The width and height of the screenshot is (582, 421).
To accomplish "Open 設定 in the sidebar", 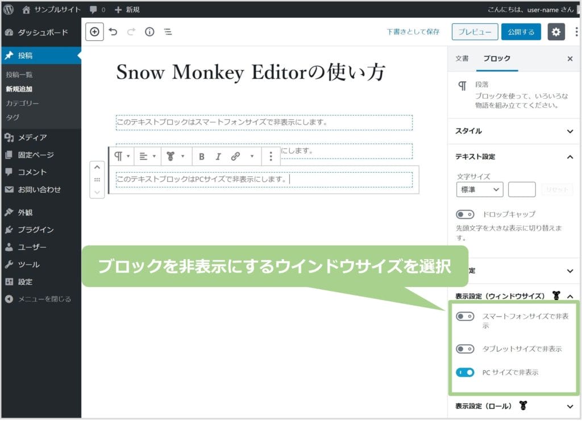I will pyautogui.click(x=41, y=282).
